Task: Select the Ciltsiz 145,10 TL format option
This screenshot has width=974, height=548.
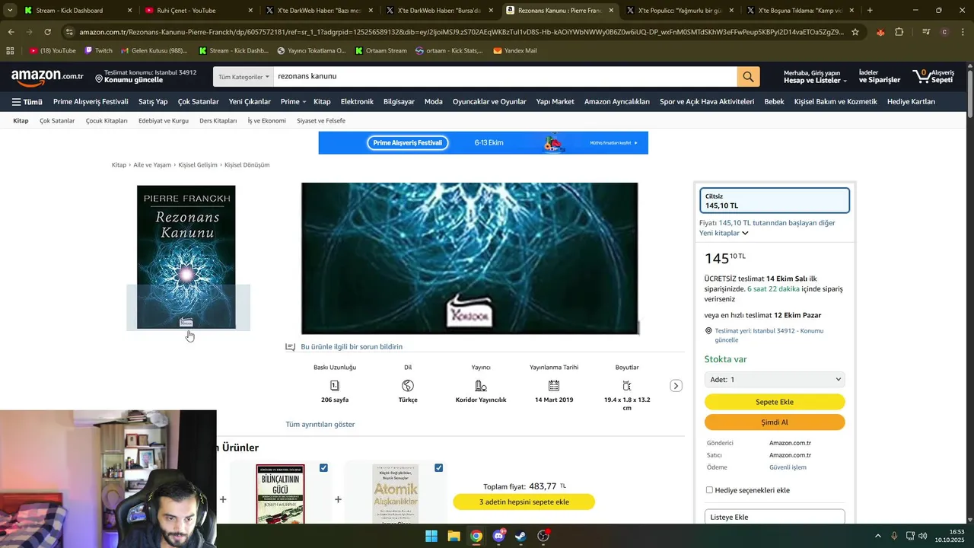Action: [x=775, y=201]
